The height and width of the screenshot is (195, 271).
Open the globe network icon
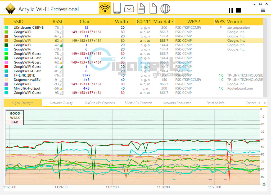click(165, 8)
